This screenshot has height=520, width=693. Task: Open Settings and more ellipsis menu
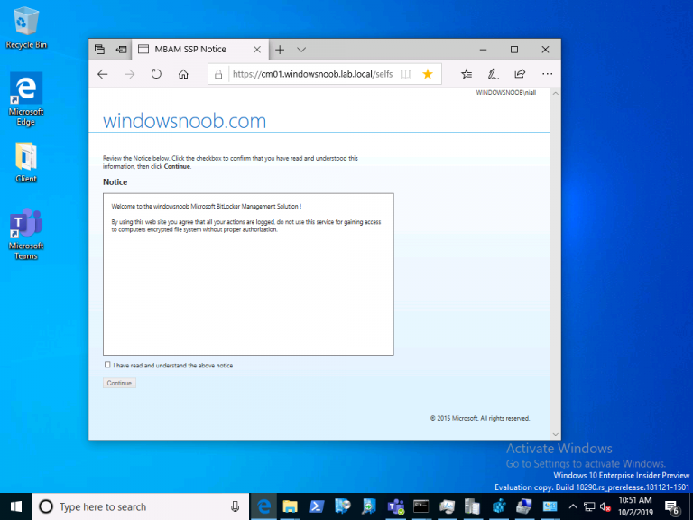[x=546, y=74]
